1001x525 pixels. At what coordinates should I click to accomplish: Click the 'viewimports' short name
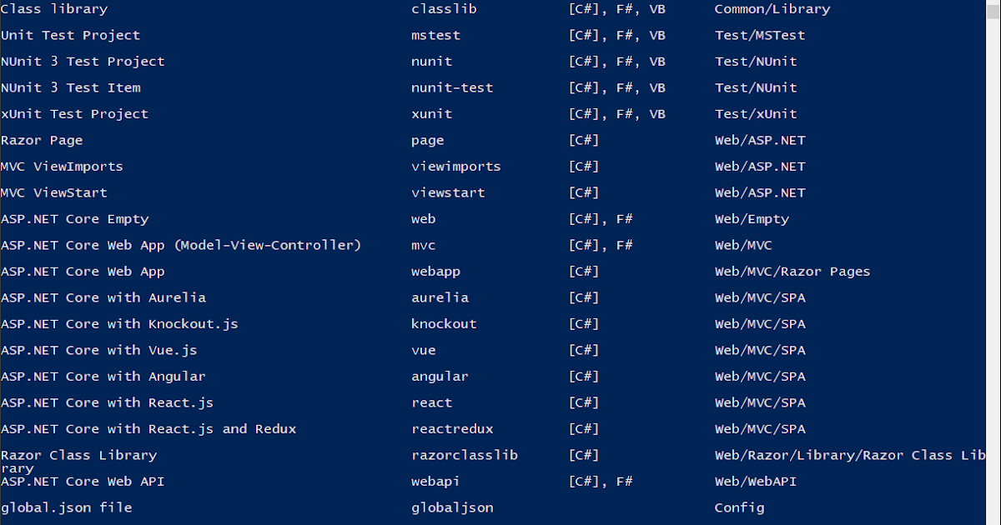coord(456,167)
